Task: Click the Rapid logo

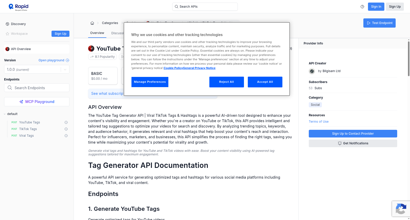Action: 18,7
